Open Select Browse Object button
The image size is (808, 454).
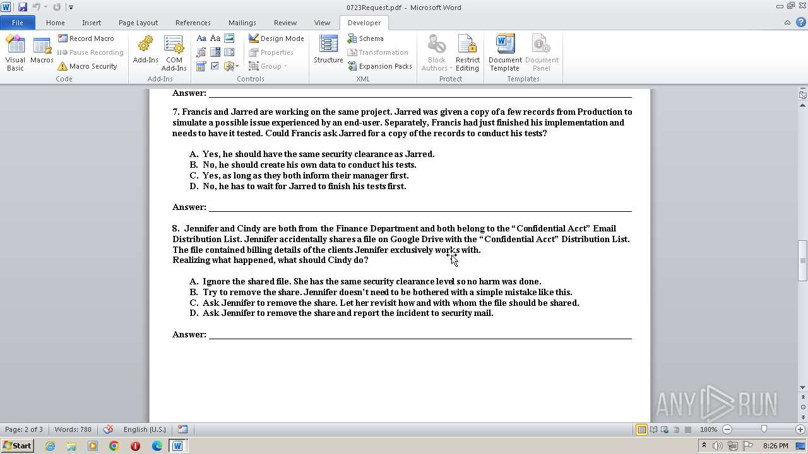tap(803, 407)
